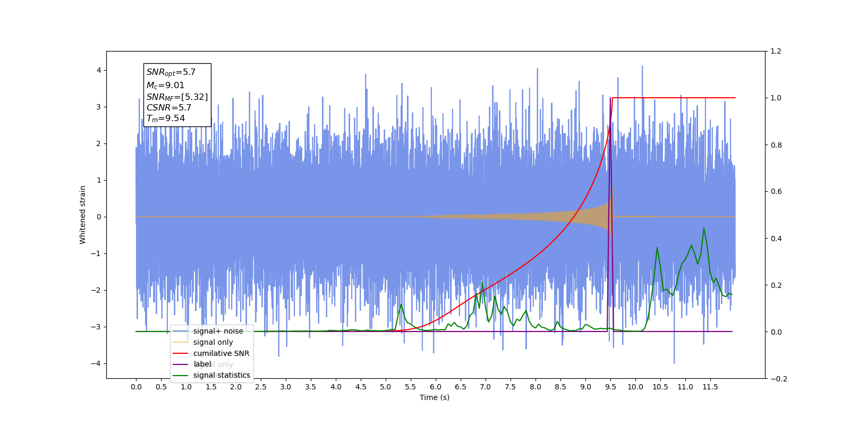Click the 'Time (s)' x-axis label
The width and height of the screenshot is (850, 425).
click(435, 397)
